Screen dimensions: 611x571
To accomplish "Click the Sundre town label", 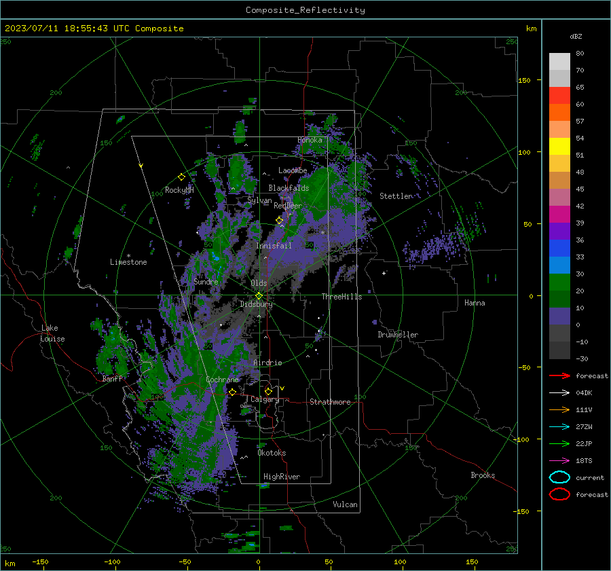I will (206, 281).
